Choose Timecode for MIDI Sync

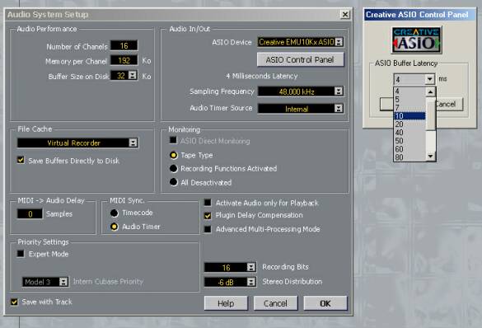tap(114, 213)
